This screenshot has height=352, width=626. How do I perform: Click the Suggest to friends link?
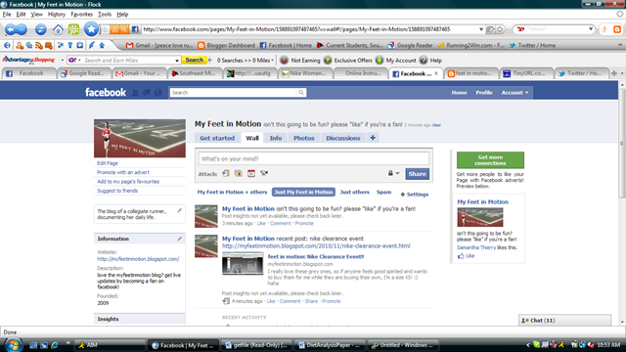pos(117,191)
